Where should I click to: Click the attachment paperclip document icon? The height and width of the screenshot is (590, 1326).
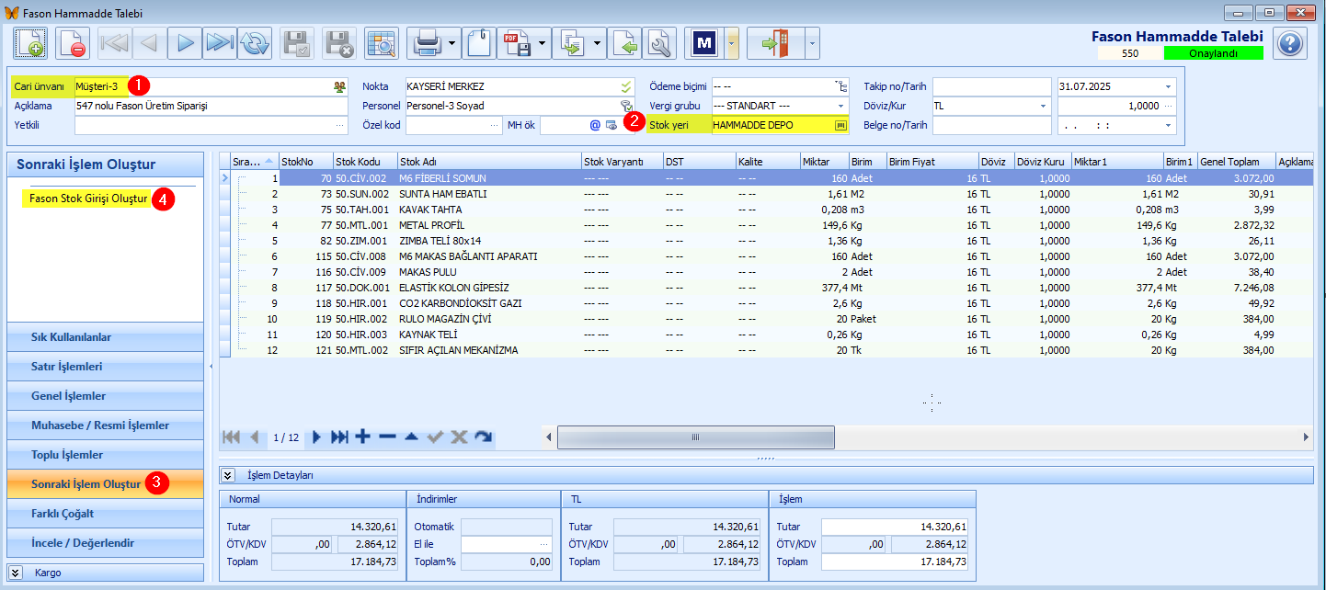coord(478,42)
